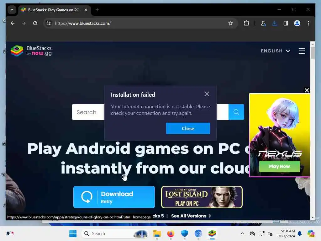Open the clock showing 5:18 AM

click(286, 233)
